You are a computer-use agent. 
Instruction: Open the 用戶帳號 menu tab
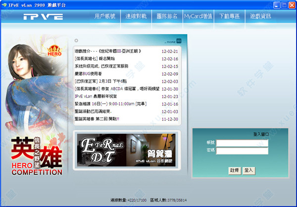105,16
